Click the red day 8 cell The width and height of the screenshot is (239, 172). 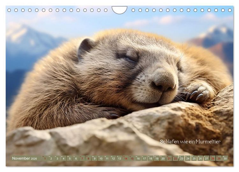point(88,158)
